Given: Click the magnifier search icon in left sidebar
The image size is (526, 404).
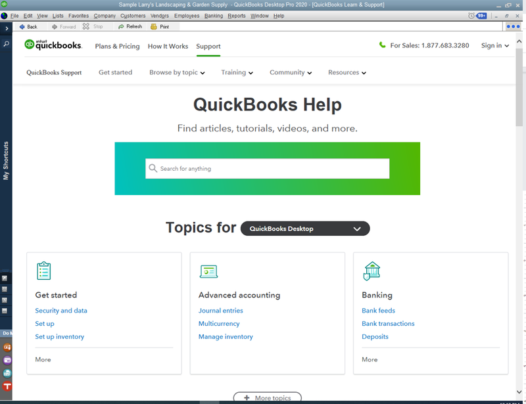Looking at the screenshot, I should 6,43.
